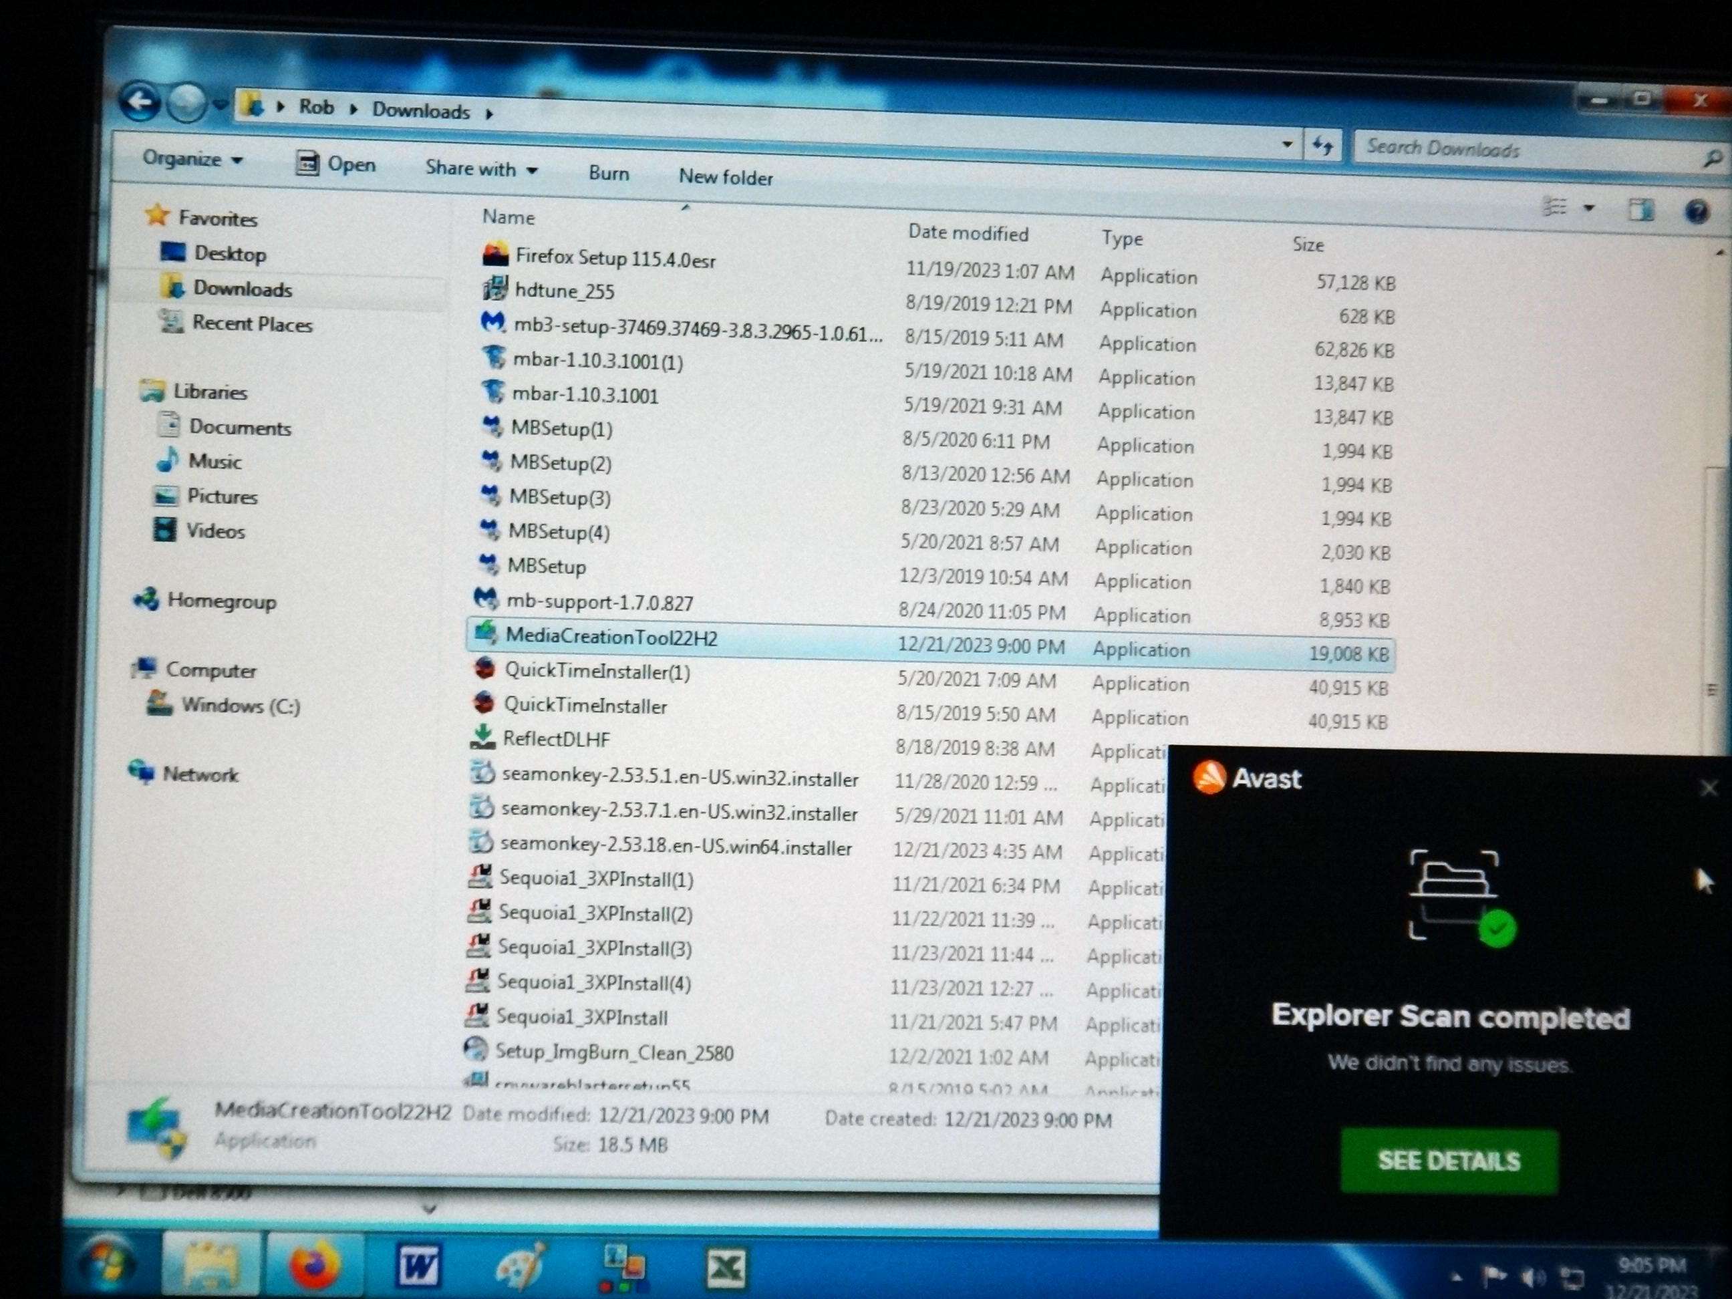Select the MBSetup(4) file icon

[489, 530]
